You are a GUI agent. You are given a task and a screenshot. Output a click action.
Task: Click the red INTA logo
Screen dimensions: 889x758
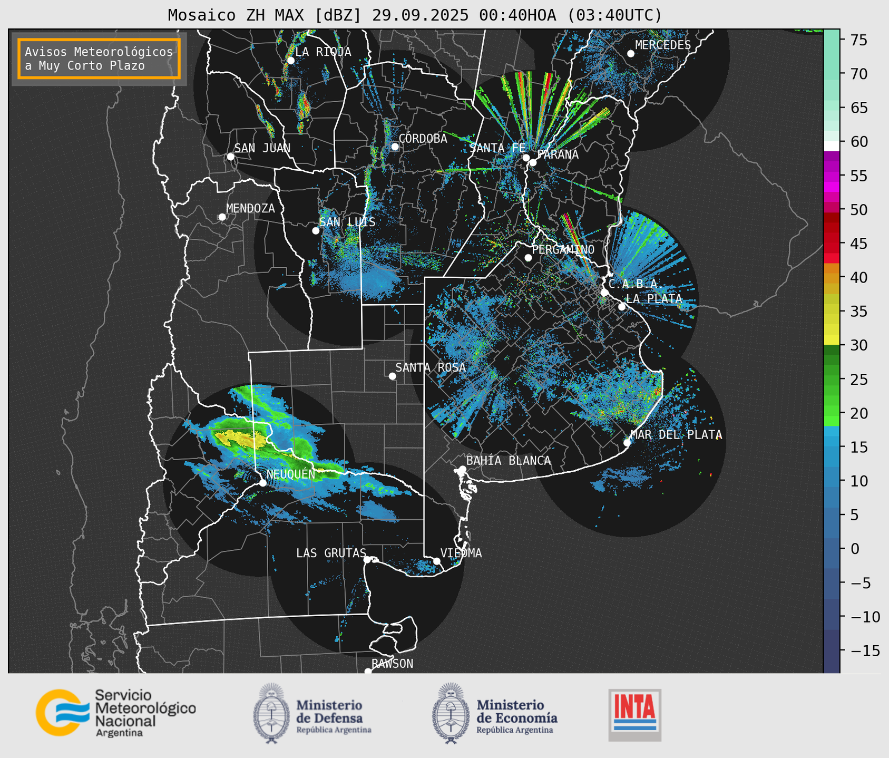(x=634, y=715)
